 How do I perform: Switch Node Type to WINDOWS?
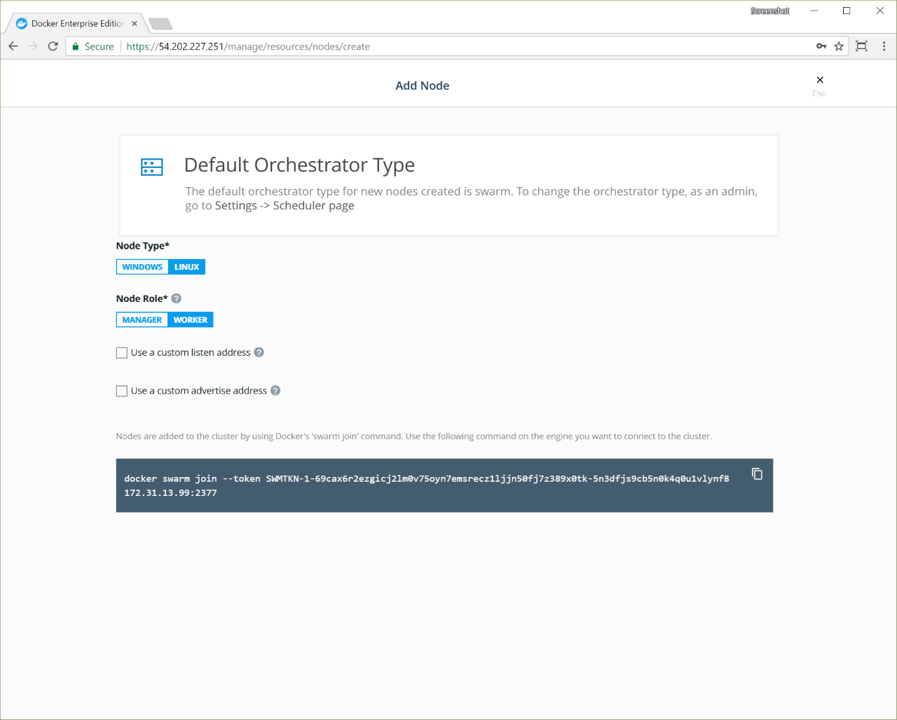click(x=142, y=266)
